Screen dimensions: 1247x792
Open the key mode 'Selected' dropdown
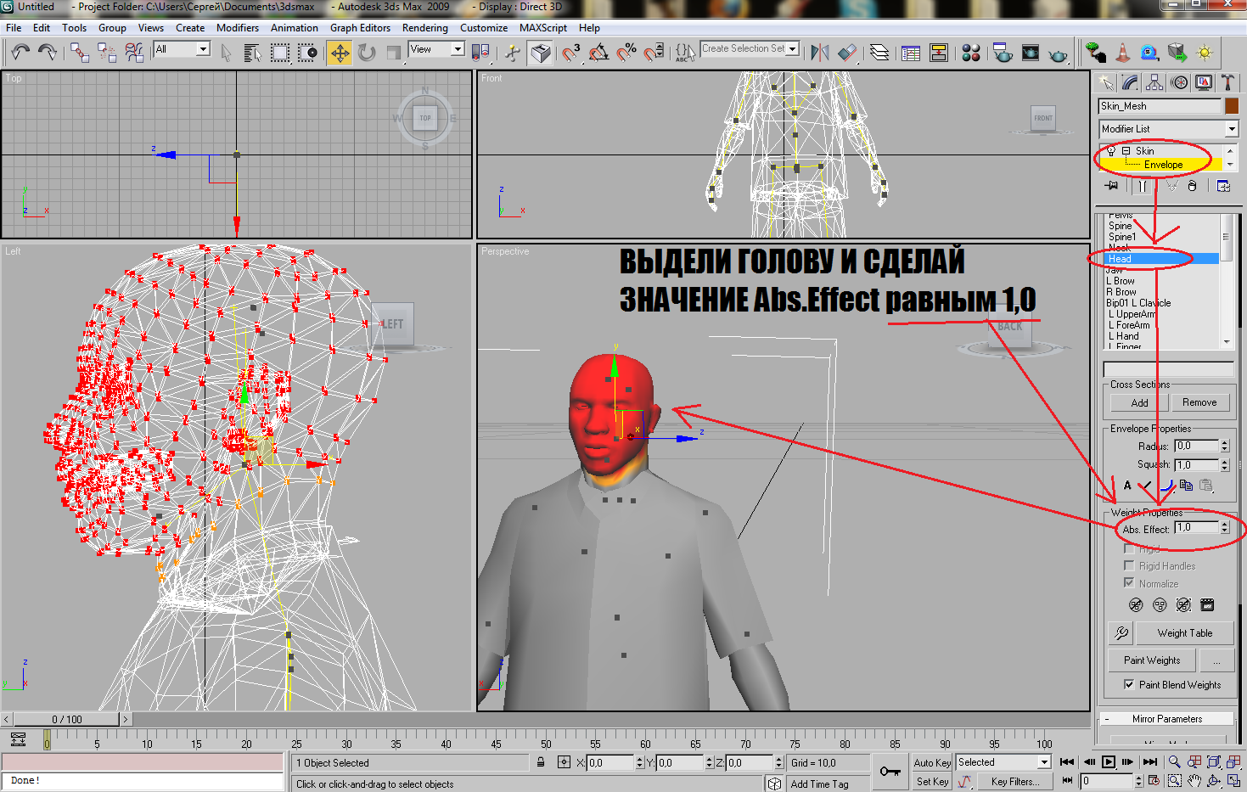[x=1044, y=762]
